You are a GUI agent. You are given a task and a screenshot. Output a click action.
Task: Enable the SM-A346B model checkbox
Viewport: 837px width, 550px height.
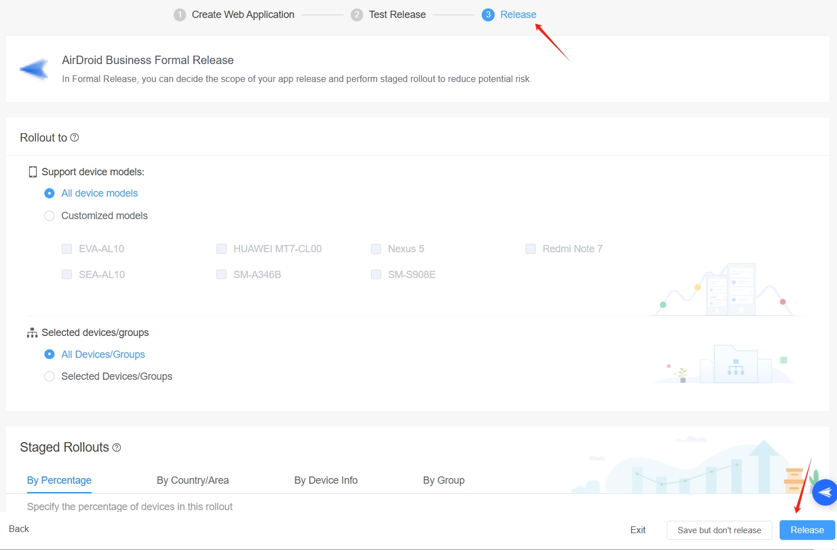tap(221, 275)
